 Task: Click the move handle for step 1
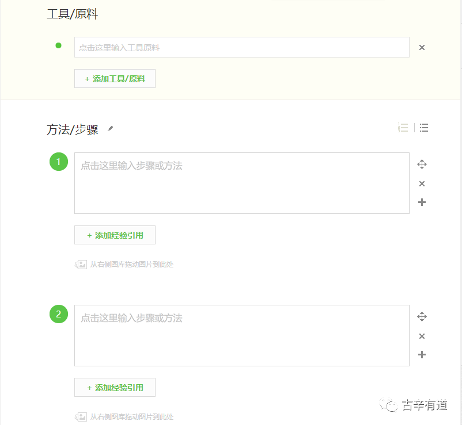pyautogui.click(x=422, y=164)
